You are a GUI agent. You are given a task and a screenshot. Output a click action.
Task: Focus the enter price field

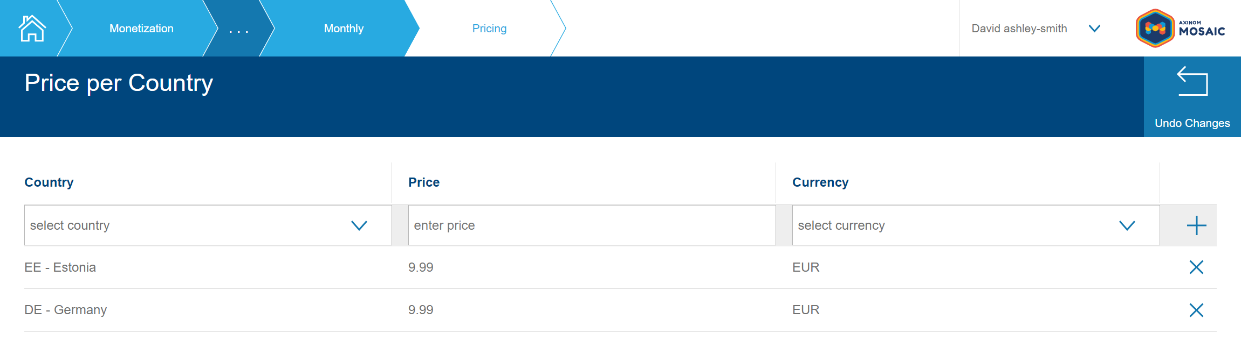pyautogui.click(x=592, y=225)
